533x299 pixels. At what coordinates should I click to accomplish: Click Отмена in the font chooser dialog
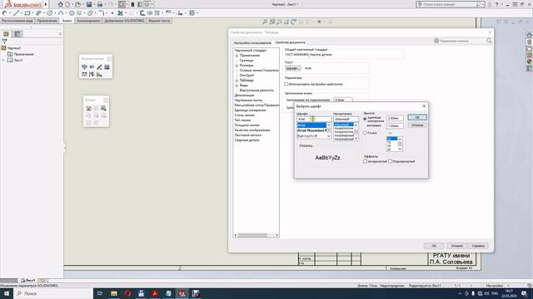pos(417,125)
